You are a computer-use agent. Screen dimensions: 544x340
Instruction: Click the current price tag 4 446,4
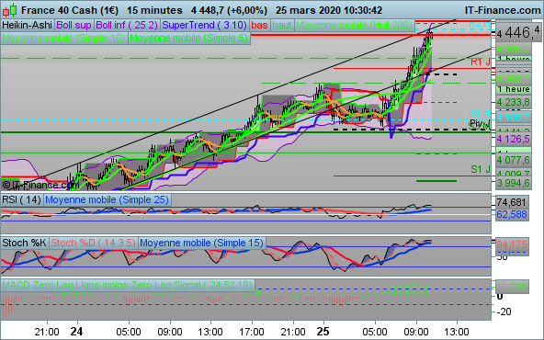click(518, 33)
